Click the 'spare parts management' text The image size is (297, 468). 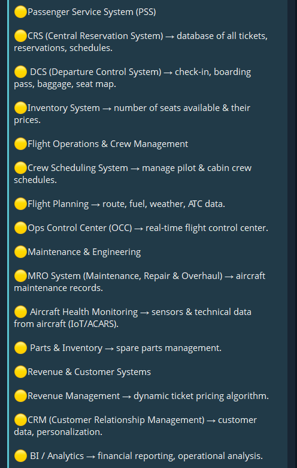pyautogui.click(x=169, y=348)
